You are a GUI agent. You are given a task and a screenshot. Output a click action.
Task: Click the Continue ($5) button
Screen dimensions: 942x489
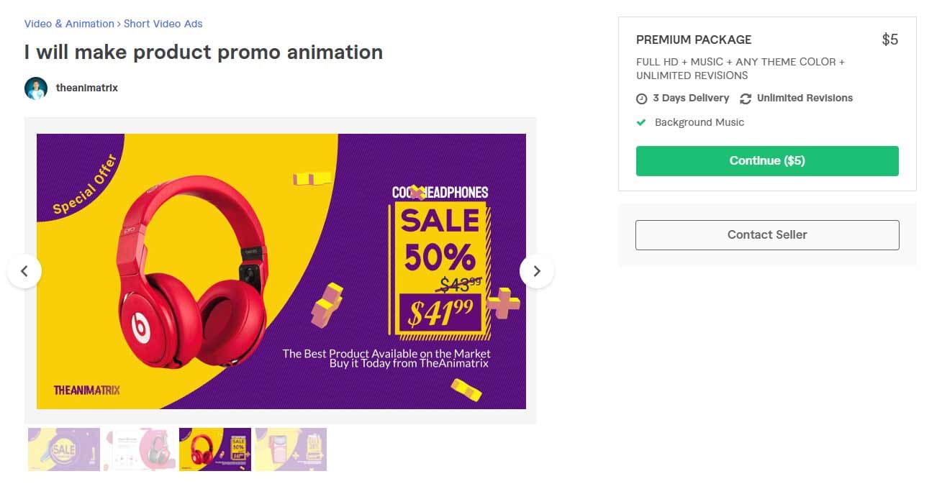[767, 161]
